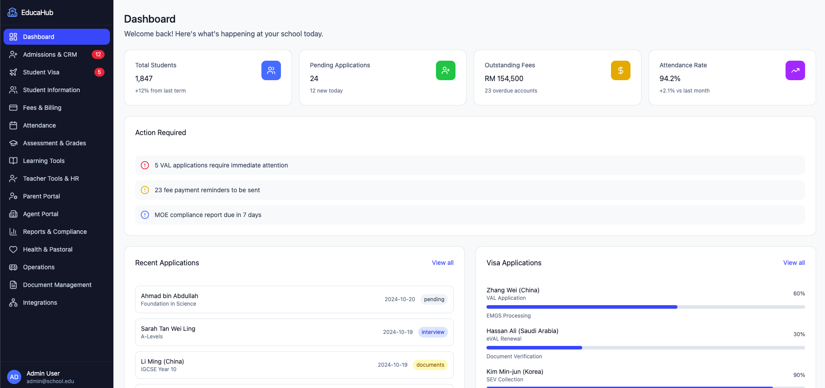Click Zhang Wei's visa progress bar

pos(645,307)
